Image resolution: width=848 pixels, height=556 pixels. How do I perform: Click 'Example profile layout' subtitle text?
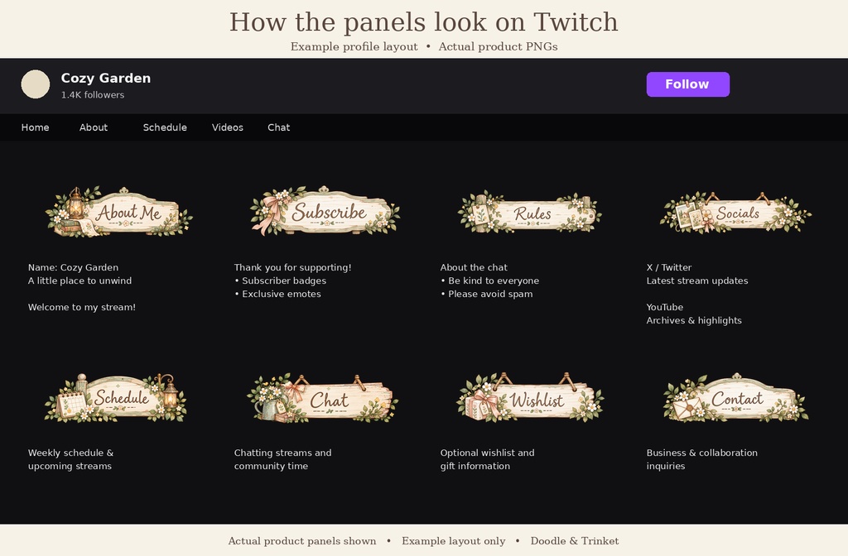coord(354,47)
